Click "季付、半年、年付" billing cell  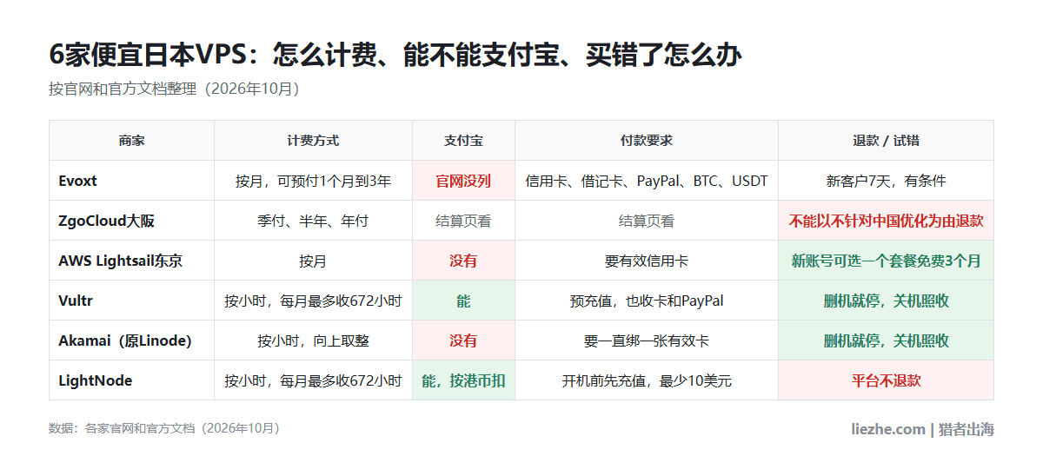click(x=313, y=221)
